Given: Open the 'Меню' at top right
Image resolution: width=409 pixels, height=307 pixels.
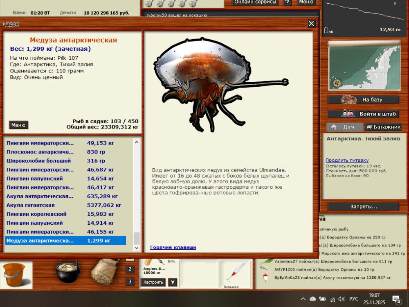Looking at the screenshot, I should pyautogui.click(x=306, y=2).
